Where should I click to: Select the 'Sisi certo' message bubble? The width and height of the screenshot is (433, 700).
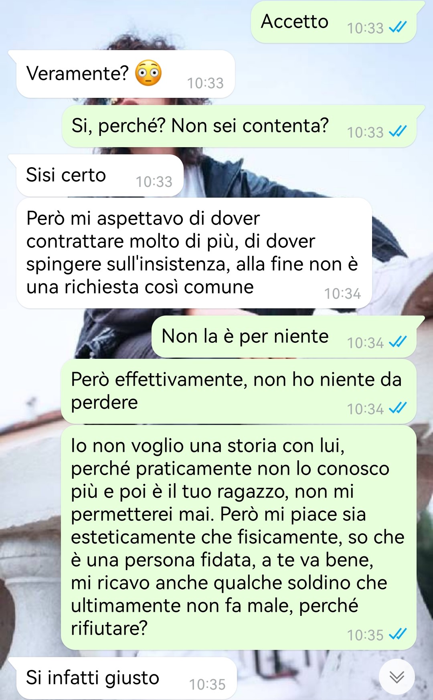pos(100,176)
